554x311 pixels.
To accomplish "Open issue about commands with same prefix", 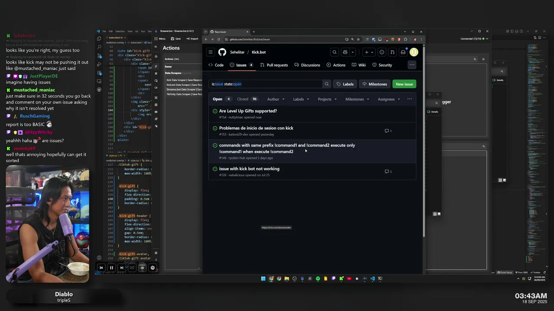I will click(x=287, y=149).
